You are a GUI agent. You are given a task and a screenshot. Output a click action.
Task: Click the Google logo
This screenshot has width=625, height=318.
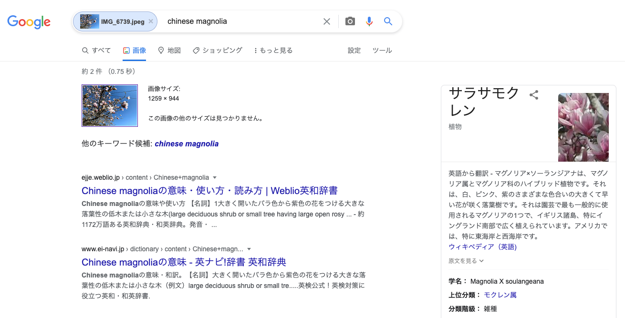29,21
